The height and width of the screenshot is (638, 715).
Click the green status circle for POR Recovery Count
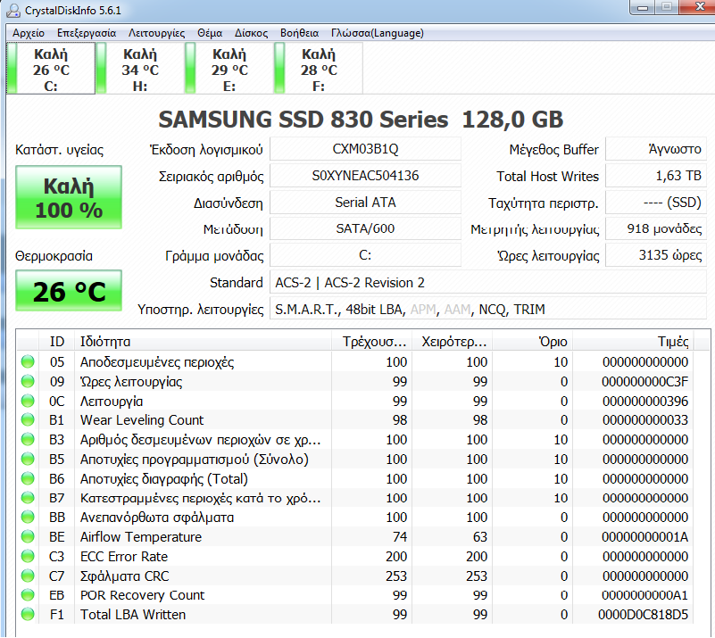pyautogui.click(x=28, y=594)
